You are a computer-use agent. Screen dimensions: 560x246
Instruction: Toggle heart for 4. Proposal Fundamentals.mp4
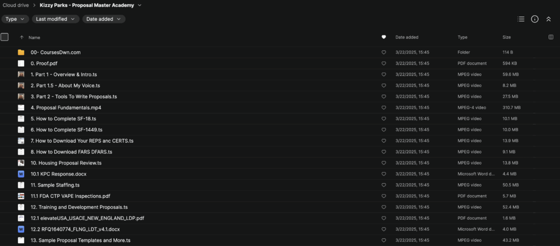[x=383, y=108]
